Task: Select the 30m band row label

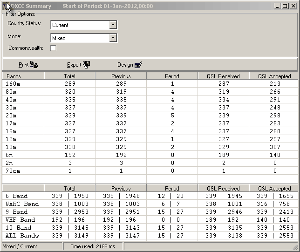Action: click(11, 108)
